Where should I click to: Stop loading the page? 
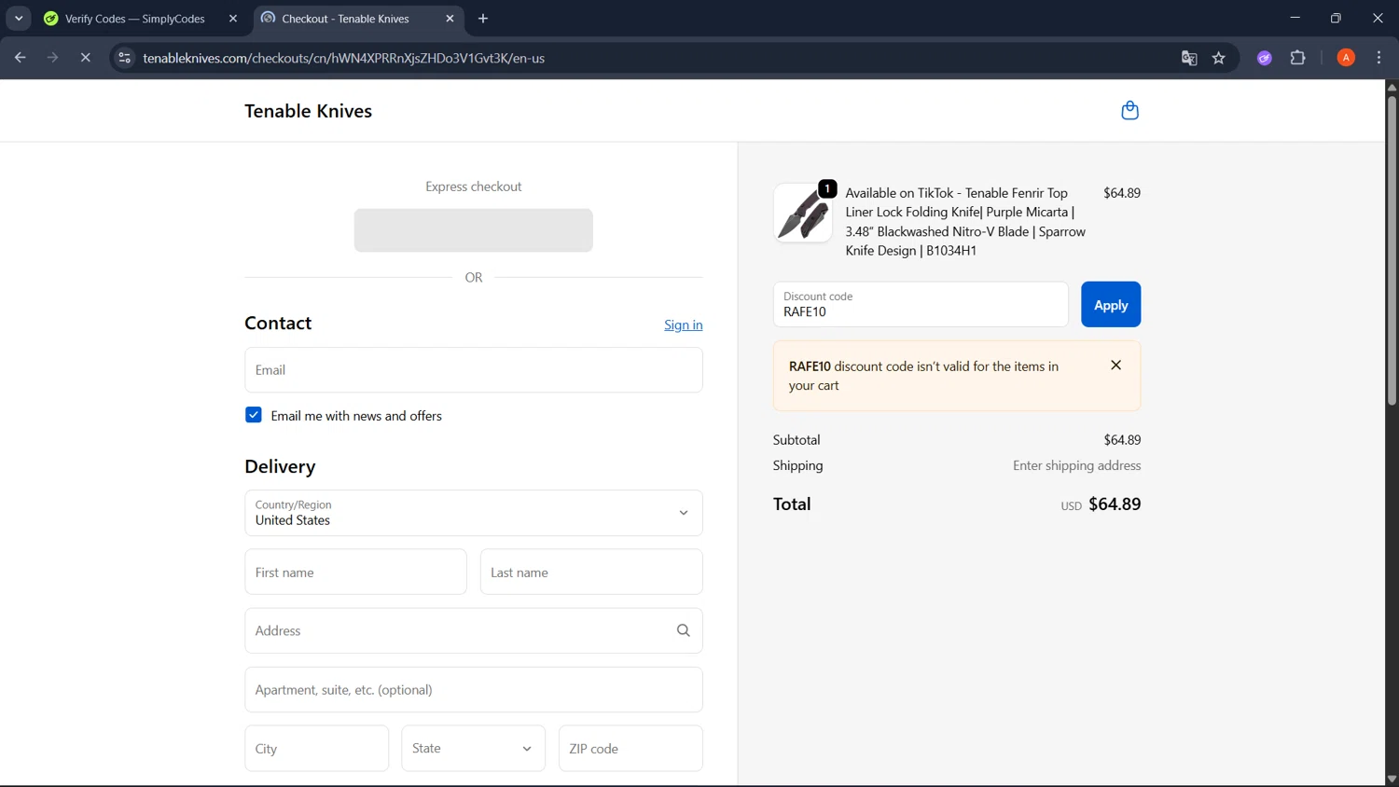(85, 58)
